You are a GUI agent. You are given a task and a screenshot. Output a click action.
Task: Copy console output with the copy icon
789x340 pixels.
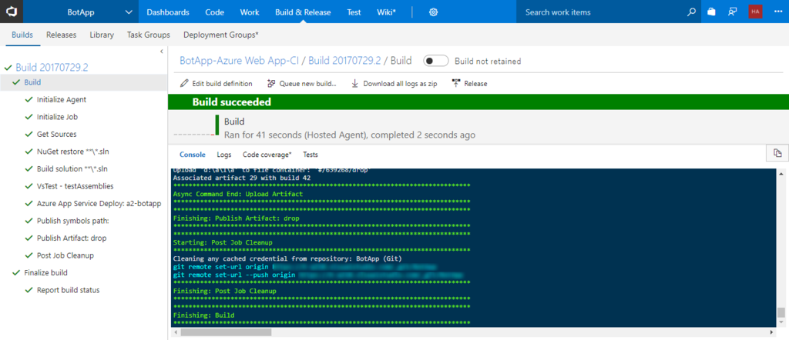coord(777,153)
